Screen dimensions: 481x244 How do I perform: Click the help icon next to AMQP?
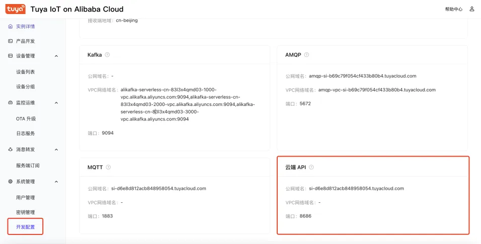click(306, 55)
